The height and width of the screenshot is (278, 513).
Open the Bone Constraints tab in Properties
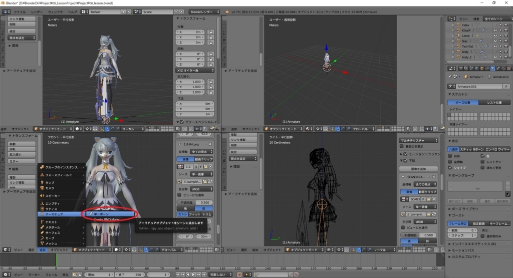click(x=503, y=68)
